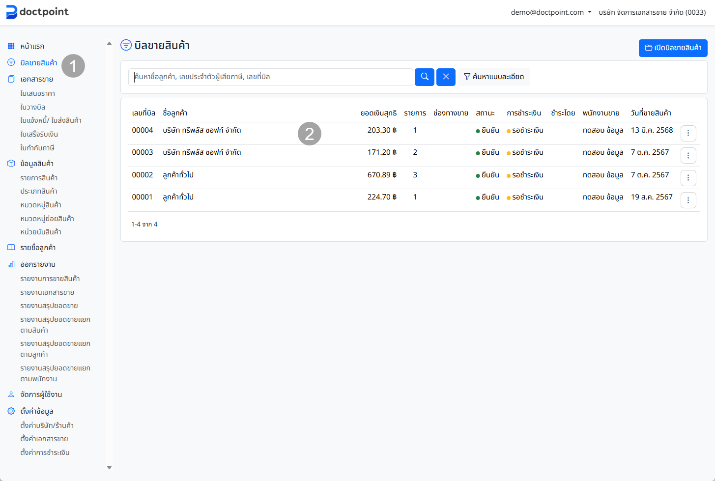Open the demo@doctpoint.com account dropdown
This screenshot has height=481, width=715.
click(x=551, y=12)
